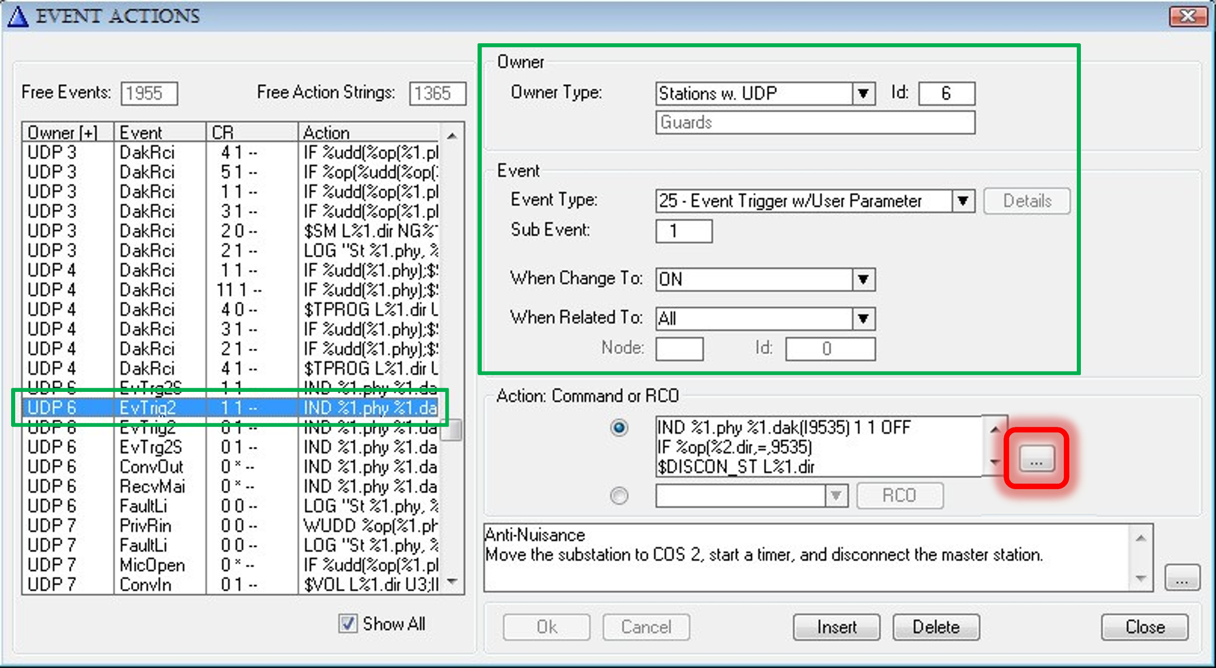Open the Owner Type dropdown
The image size is (1216, 668).
(863, 94)
